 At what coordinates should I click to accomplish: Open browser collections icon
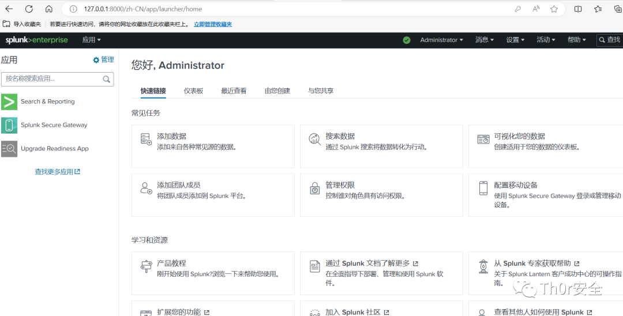click(618, 9)
